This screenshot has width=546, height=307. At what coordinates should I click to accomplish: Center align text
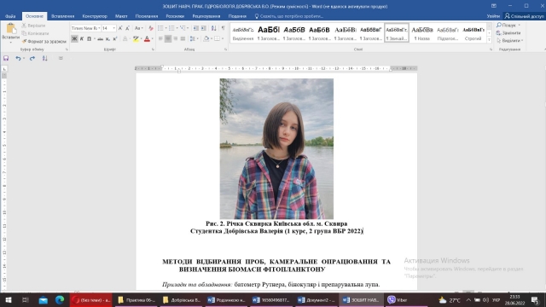[168, 38]
